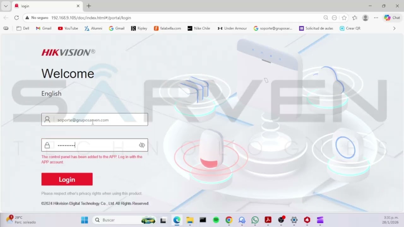Image resolution: width=404 pixels, height=227 pixels.
Task: Click the username field showing soporte@gruposarven.com
Action: [x=94, y=119]
